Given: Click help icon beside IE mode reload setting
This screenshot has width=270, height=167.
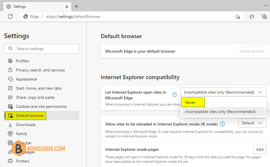Looking at the screenshot, I should [x=222, y=124].
